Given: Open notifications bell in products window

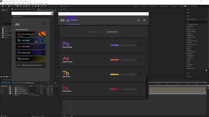Looking at the screenshot, I should pyautogui.click(x=138, y=20).
